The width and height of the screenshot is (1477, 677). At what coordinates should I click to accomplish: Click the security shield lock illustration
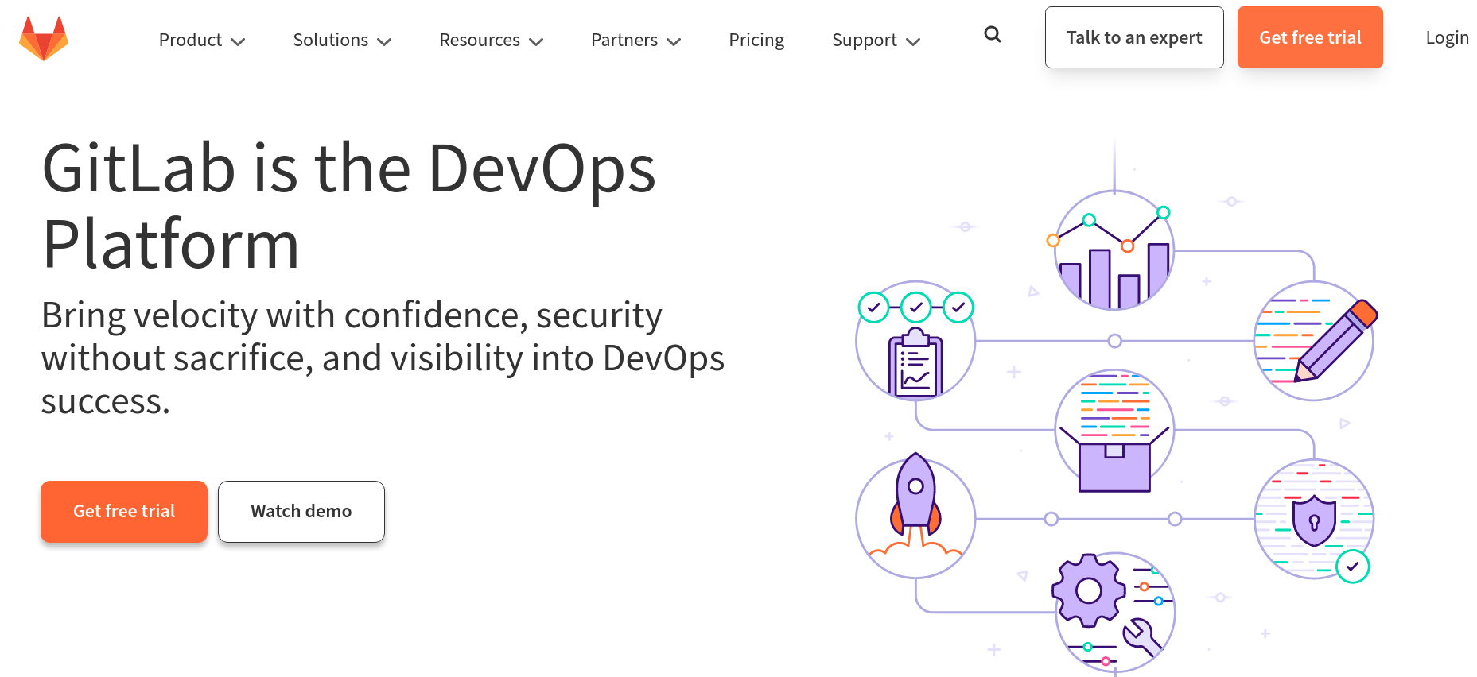[1313, 519]
